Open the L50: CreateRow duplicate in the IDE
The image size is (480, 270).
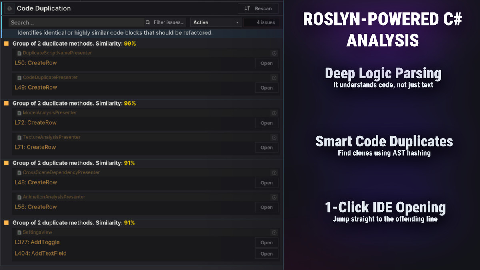(x=267, y=63)
